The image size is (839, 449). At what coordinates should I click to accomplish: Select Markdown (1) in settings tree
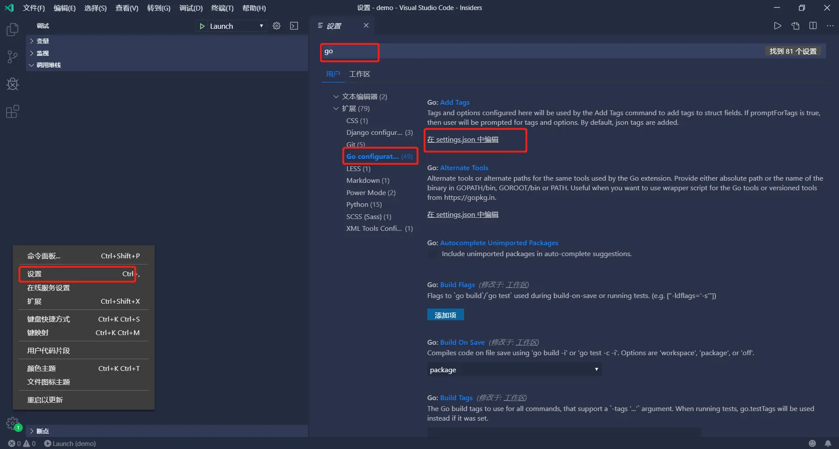coord(368,181)
